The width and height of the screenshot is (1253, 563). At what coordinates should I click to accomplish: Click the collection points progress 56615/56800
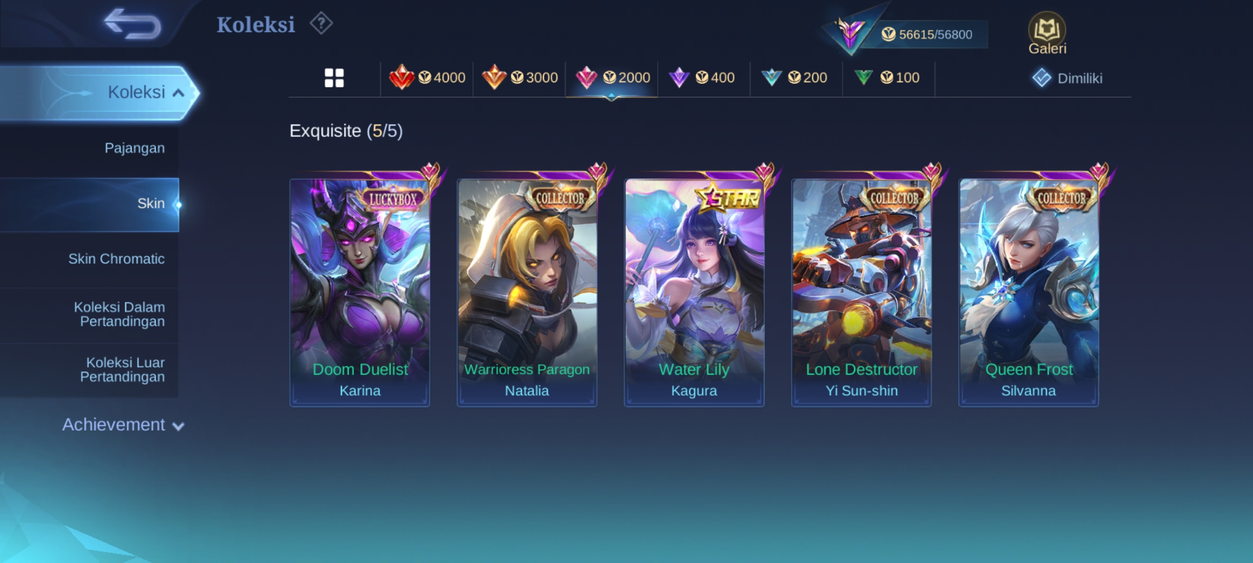(x=927, y=34)
